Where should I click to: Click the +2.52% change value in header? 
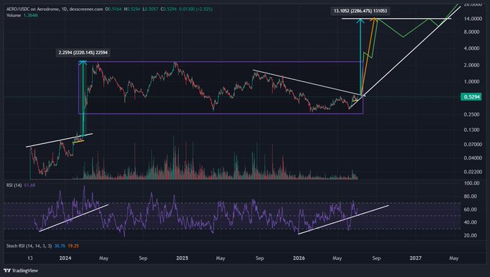click(204, 9)
